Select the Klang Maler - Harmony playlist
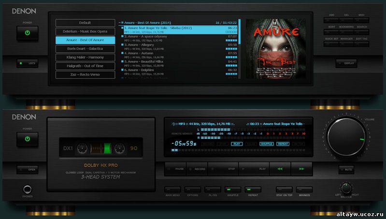386x219 pixels. click(85, 57)
